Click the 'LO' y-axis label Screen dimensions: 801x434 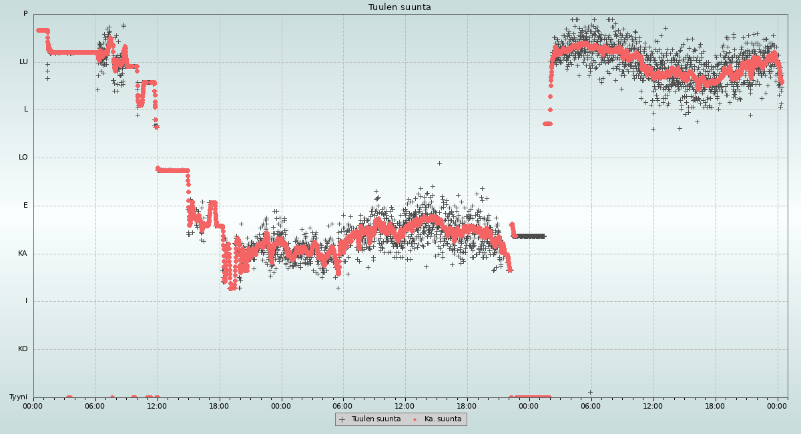(x=23, y=158)
